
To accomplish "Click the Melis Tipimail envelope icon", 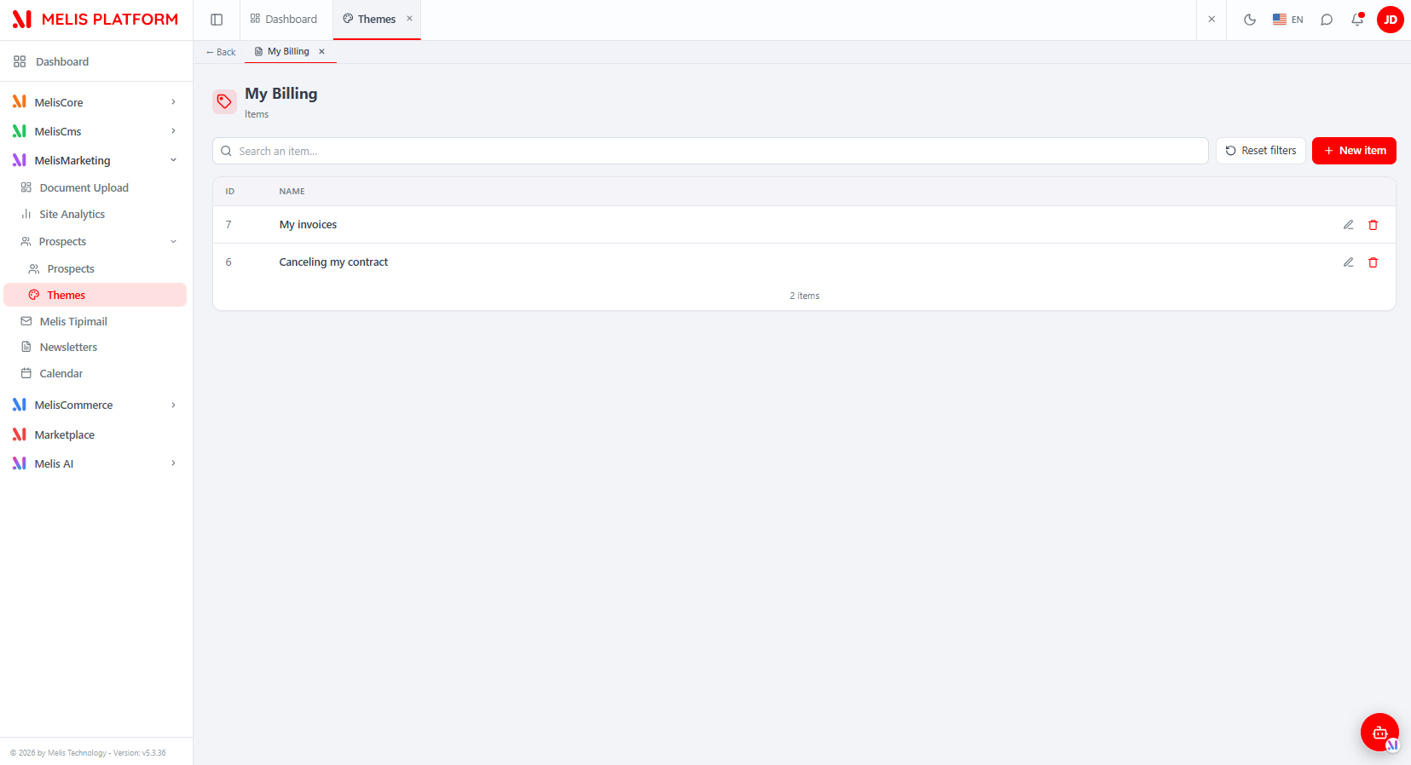I will click(x=26, y=321).
